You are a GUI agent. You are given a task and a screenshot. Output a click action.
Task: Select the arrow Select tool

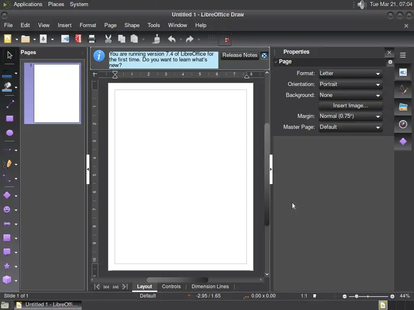click(10, 55)
